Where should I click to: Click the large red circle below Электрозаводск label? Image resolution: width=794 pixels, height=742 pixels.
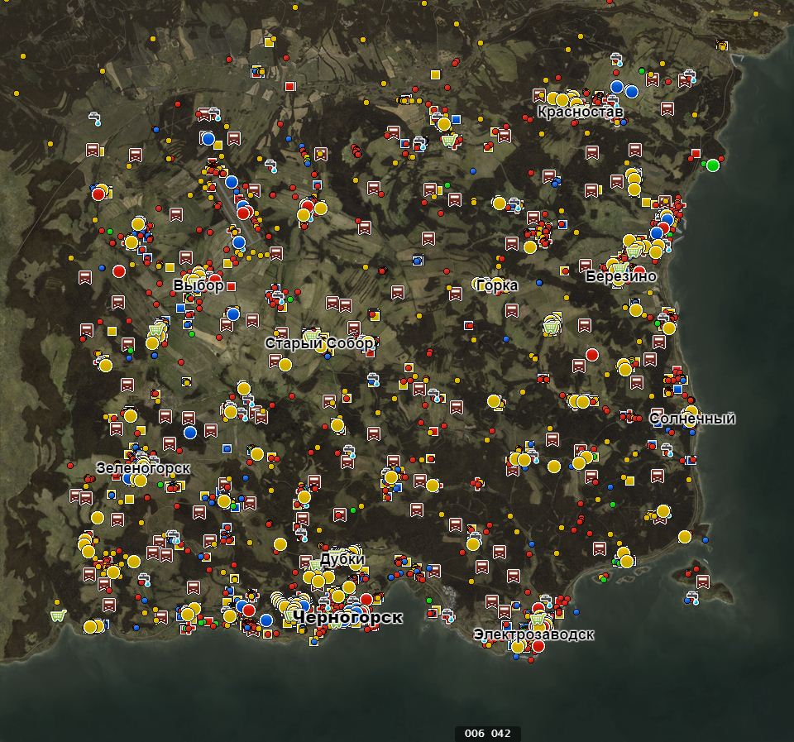pos(538,646)
